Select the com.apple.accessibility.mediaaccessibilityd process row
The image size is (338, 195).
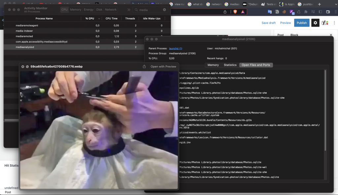[74, 42]
